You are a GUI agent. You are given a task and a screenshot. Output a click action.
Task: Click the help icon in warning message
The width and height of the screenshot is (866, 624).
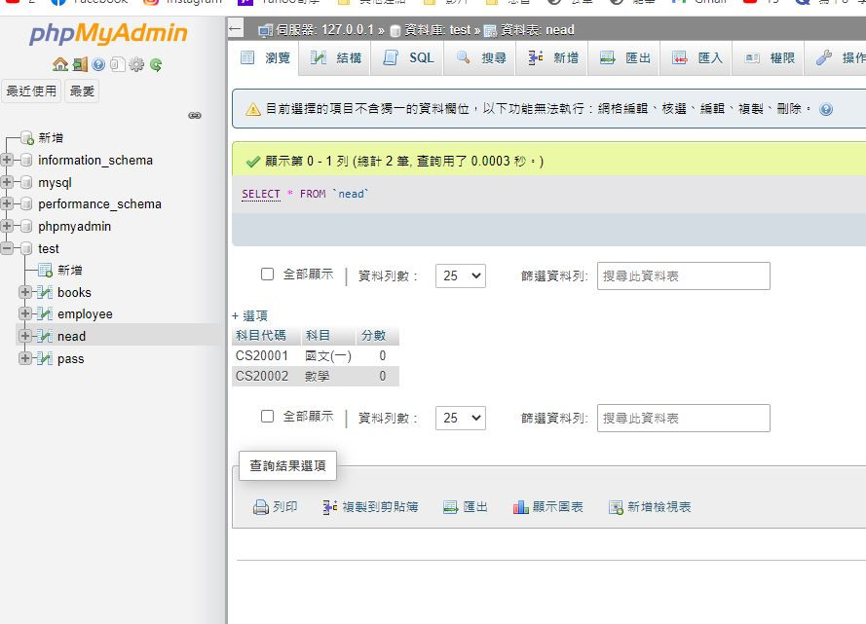(x=826, y=109)
